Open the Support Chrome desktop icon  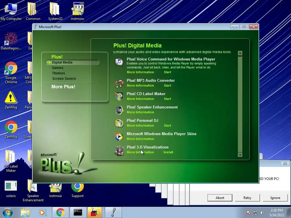[77, 190]
